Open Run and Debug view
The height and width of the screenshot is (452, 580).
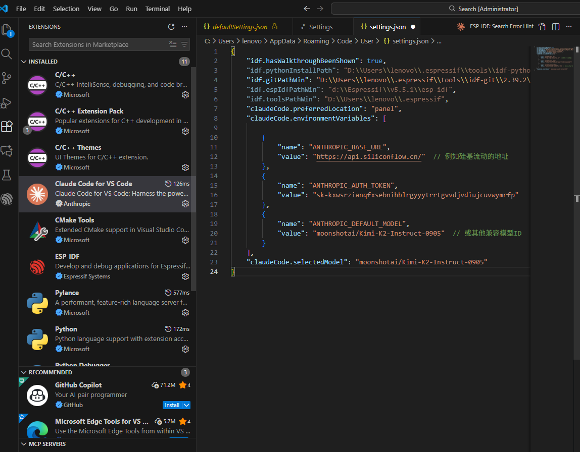pyautogui.click(x=7, y=102)
